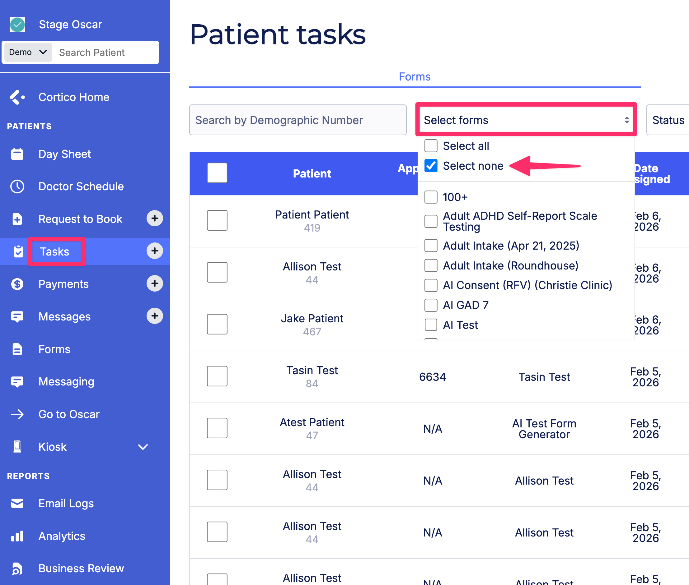
Task: Click the Analytics bar chart icon
Action: (x=17, y=536)
